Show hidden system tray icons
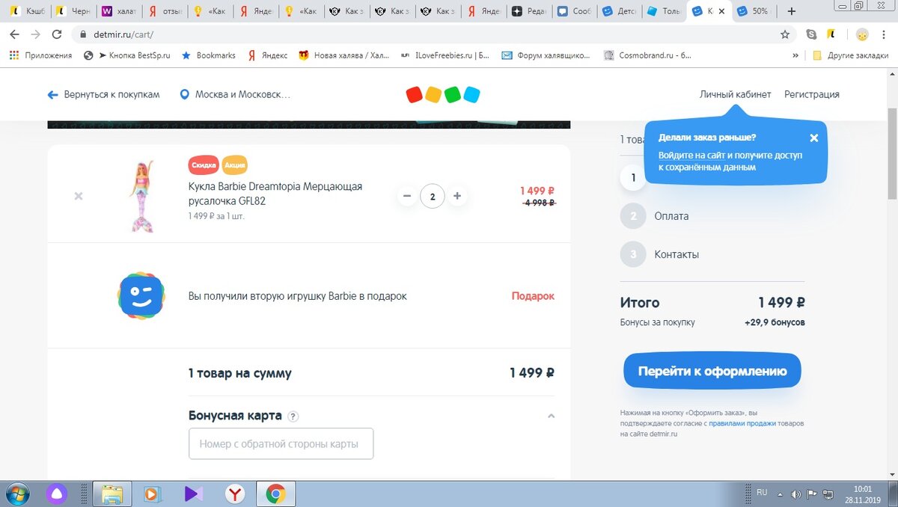This screenshot has width=898, height=507. (x=780, y=494)
